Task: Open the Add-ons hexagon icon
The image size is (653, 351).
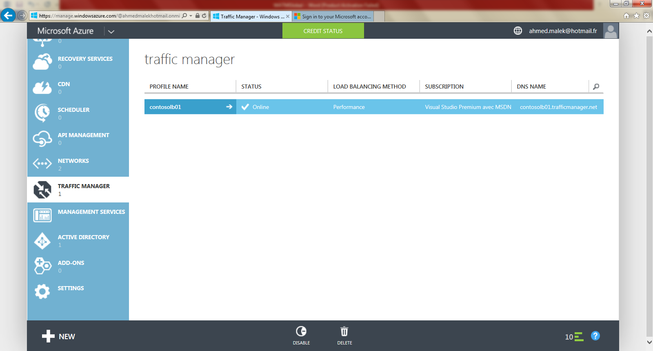Action: click(42, 266)
